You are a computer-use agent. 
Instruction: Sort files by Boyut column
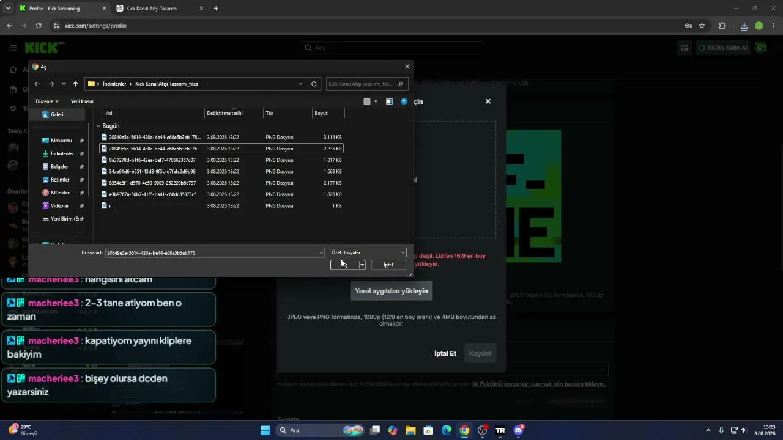[321, 113]
